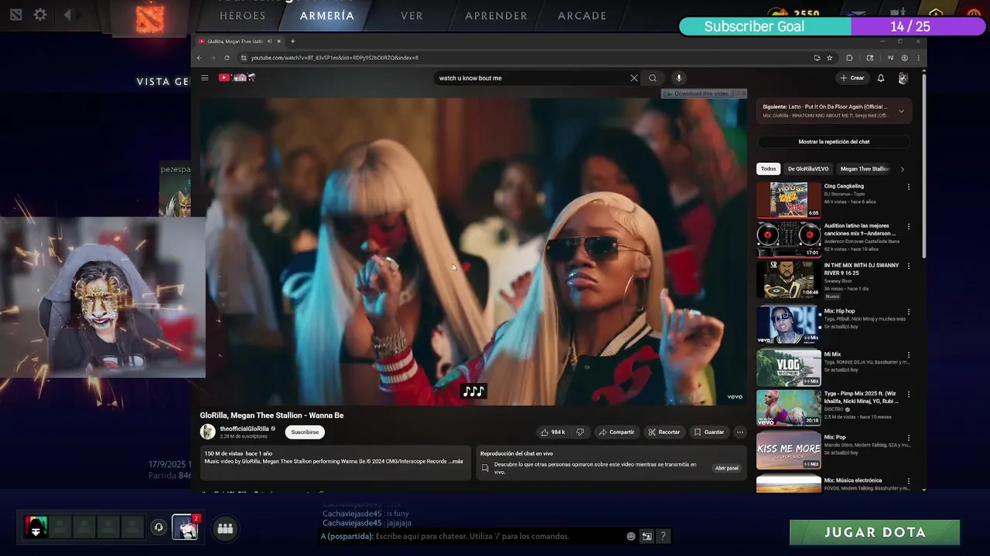Pop out the Dota chat window
The image size is (990, 556).
pyautogui.click(x=647, y=536)
